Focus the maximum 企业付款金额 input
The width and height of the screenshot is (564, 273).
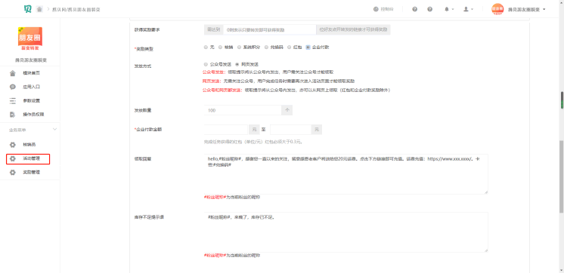pos(290,130)
